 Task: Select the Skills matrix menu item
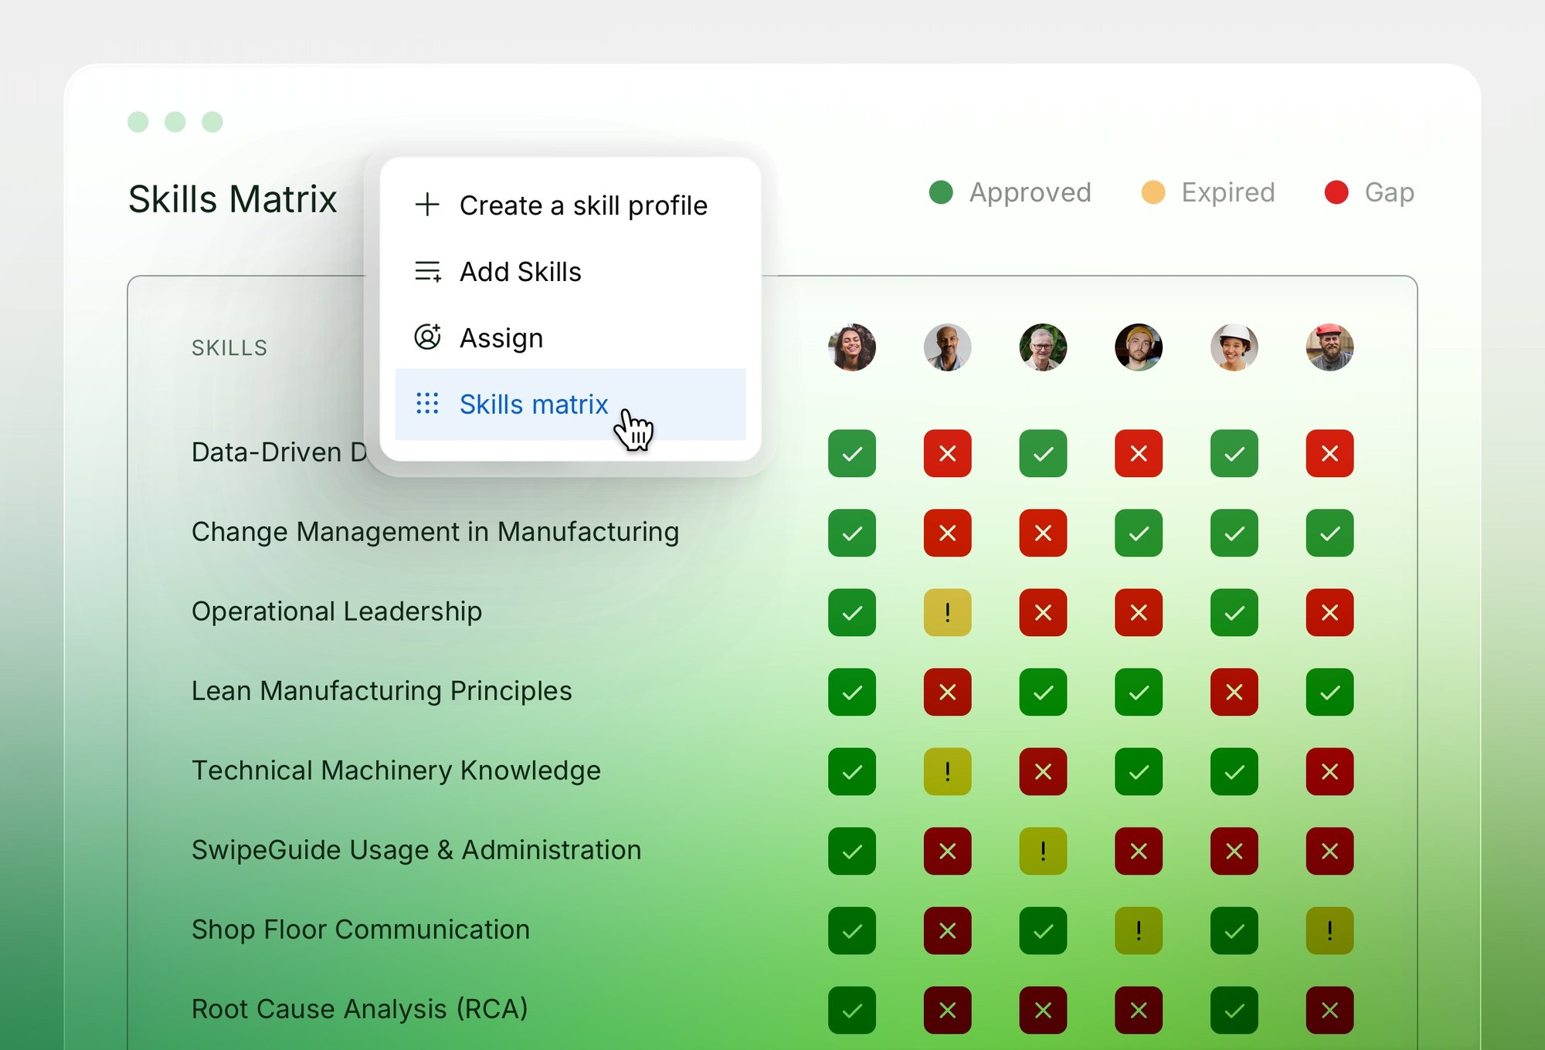coord(570,405)
